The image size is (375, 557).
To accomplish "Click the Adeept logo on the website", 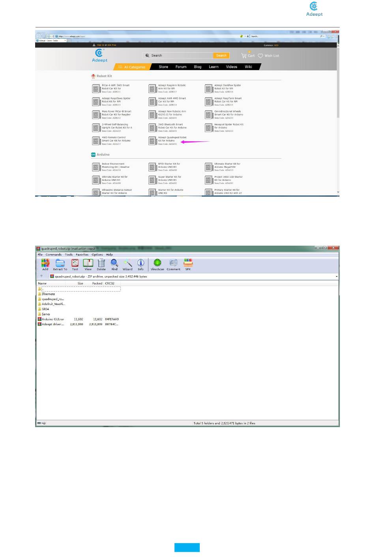I will (99, 55).
